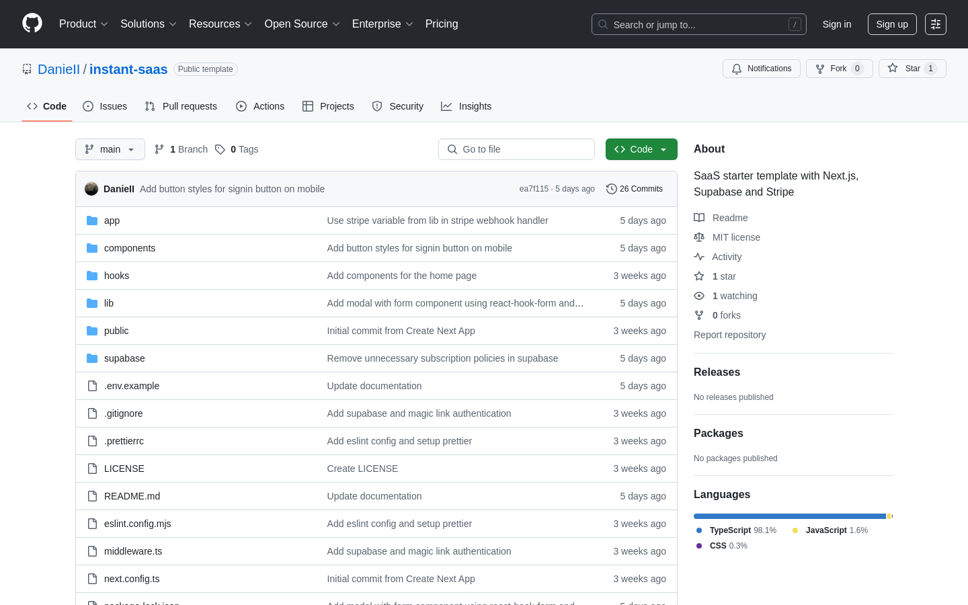The height and width of the screenshot is (605, 968).
Task: Click the watching eye icon
Action: [699, 296]
